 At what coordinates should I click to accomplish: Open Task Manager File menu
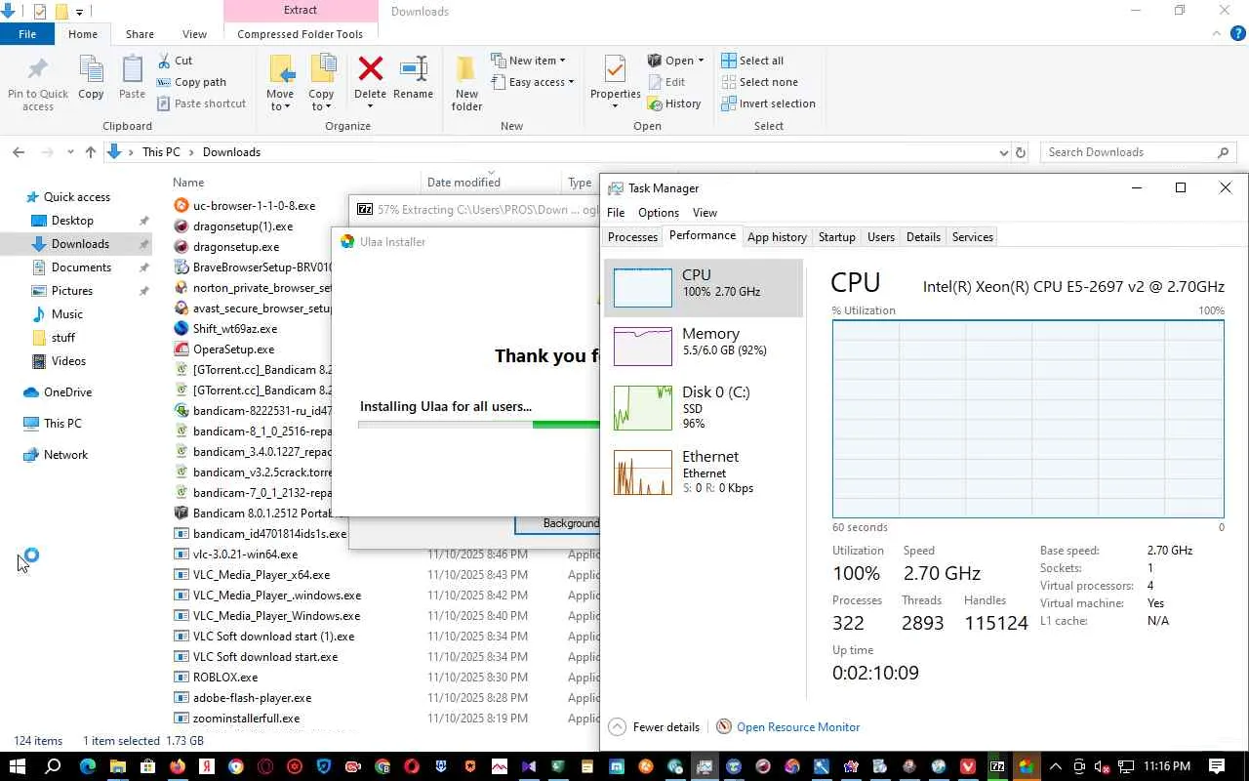[616, 213]
